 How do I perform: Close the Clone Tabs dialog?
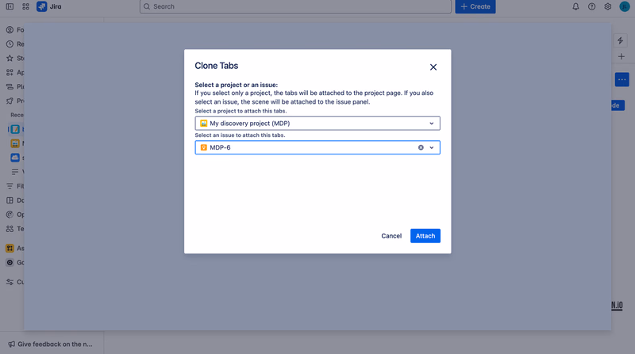pyautogui.click(x=433, y=67)
